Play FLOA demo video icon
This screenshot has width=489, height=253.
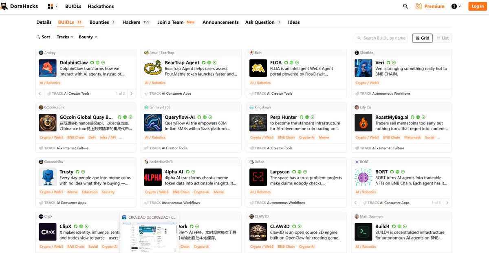point(297,62)
